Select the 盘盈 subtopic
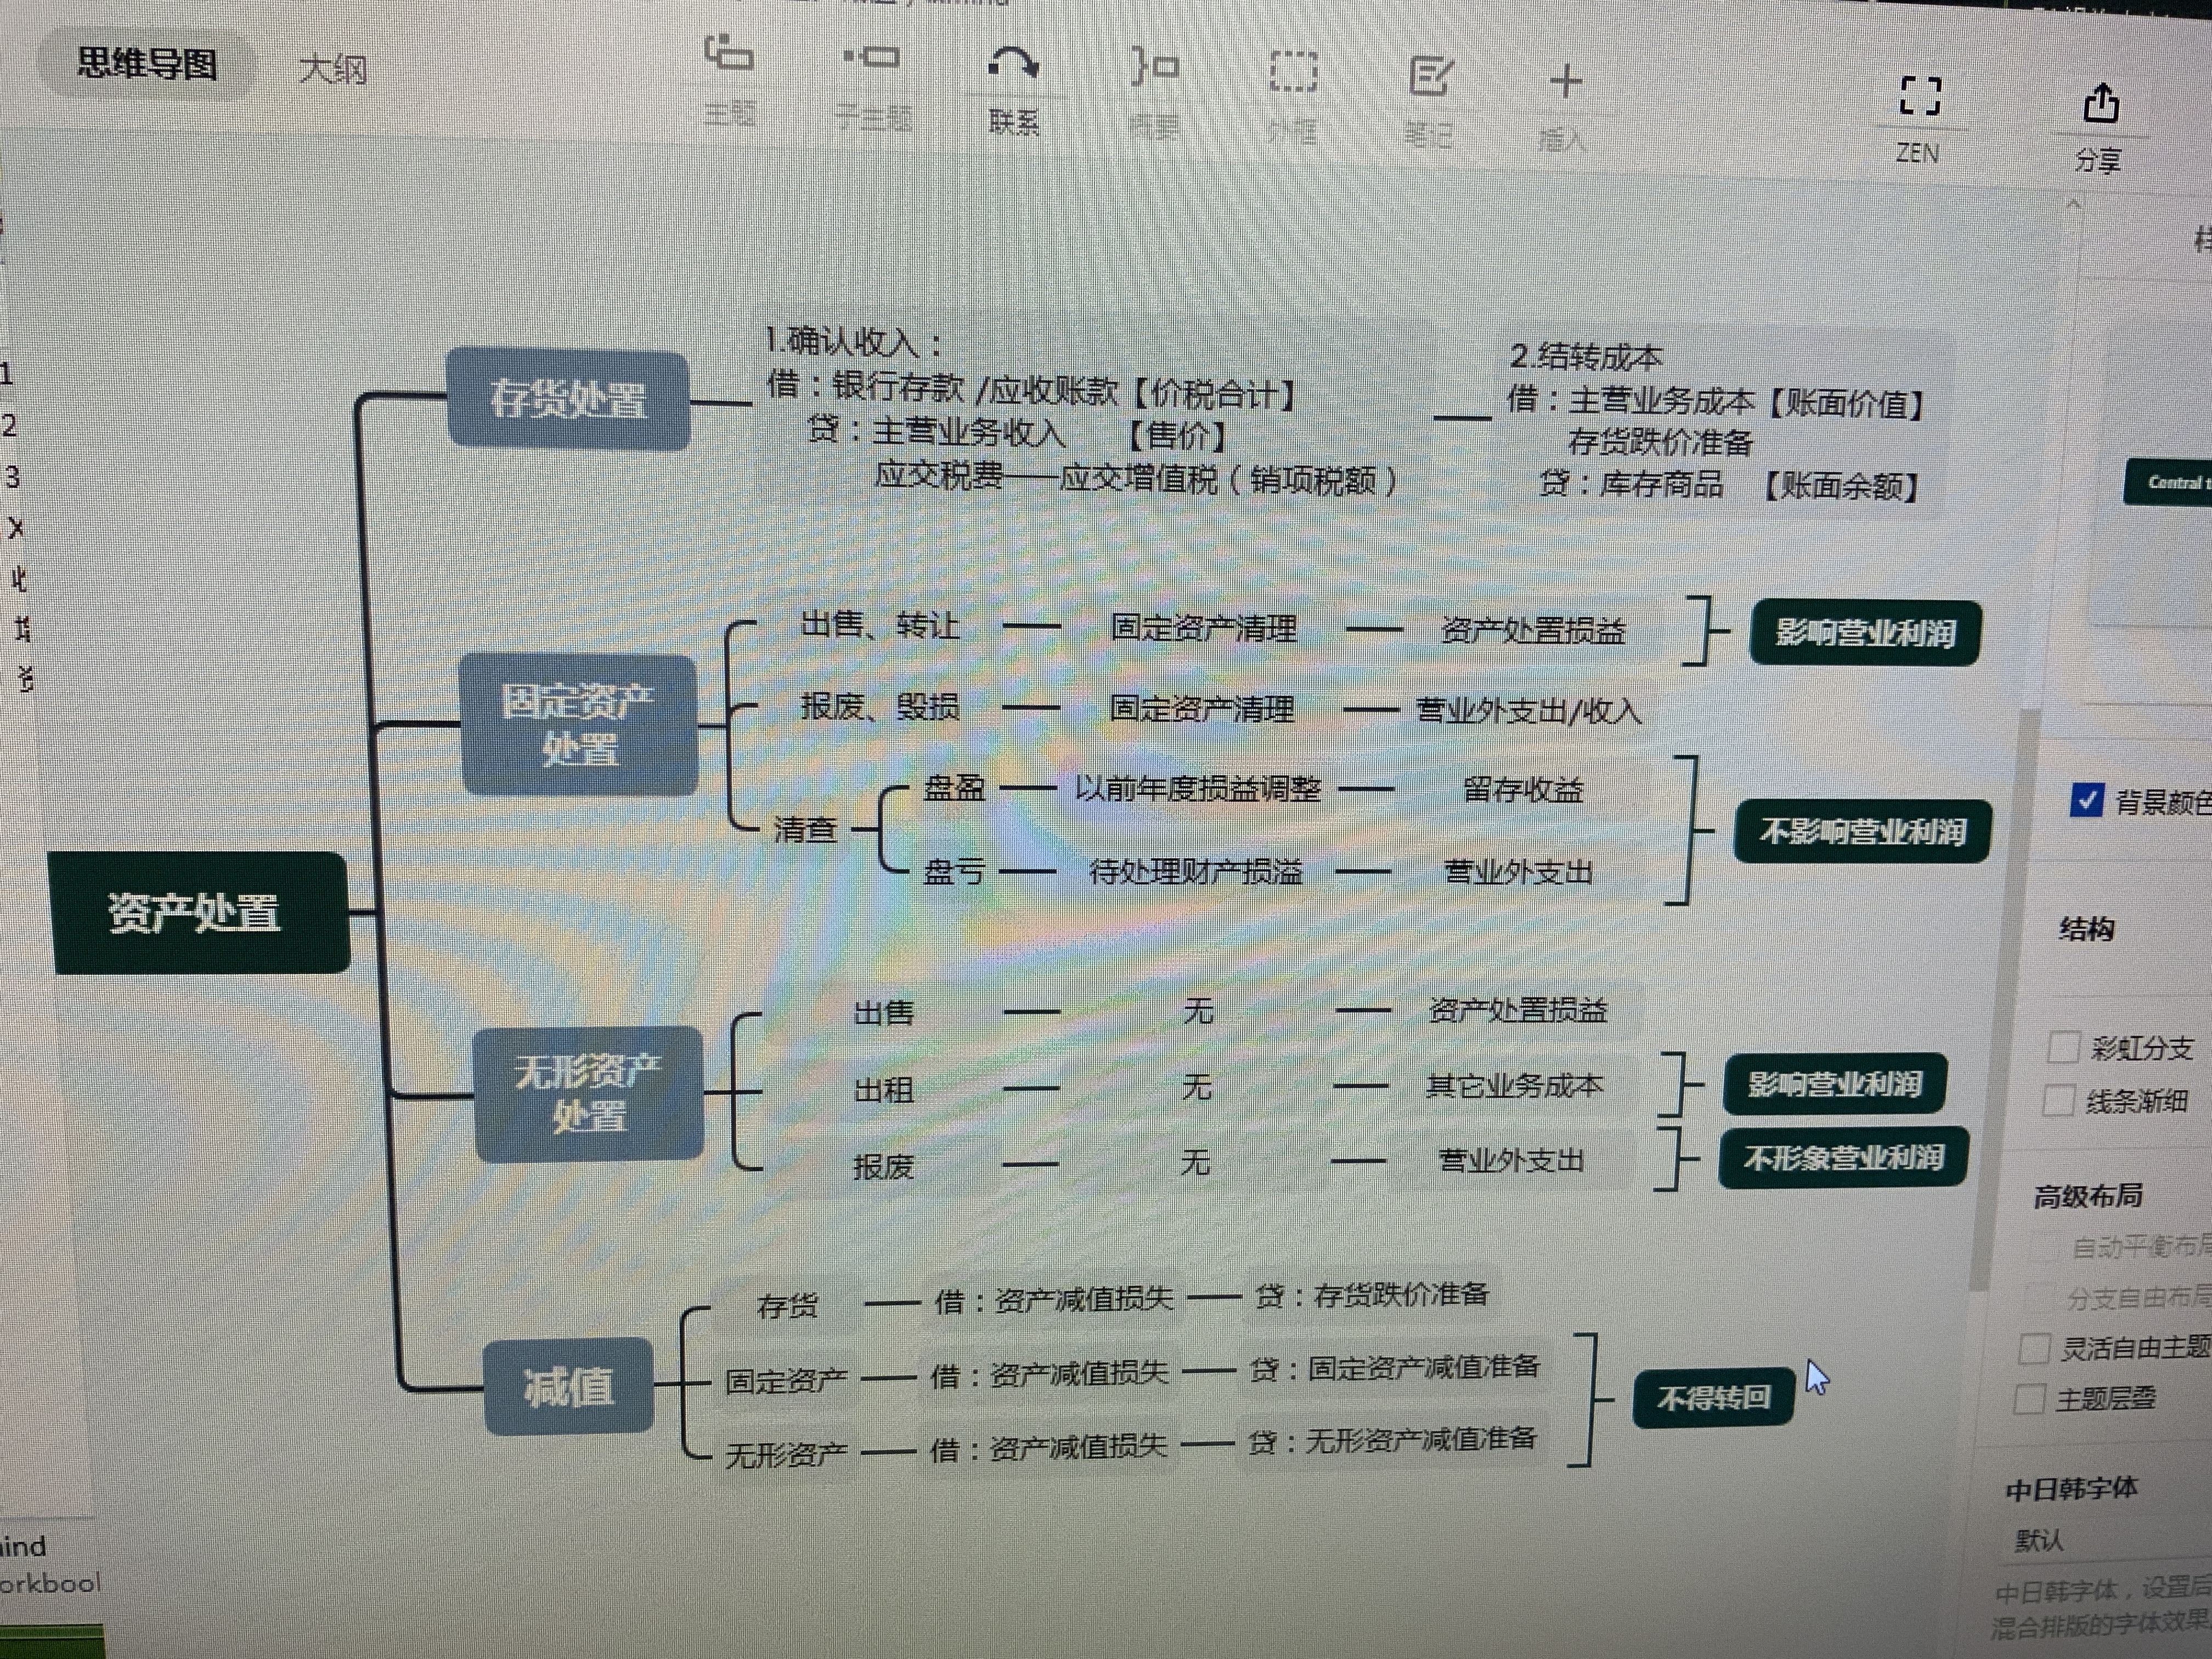 [954, 788]
